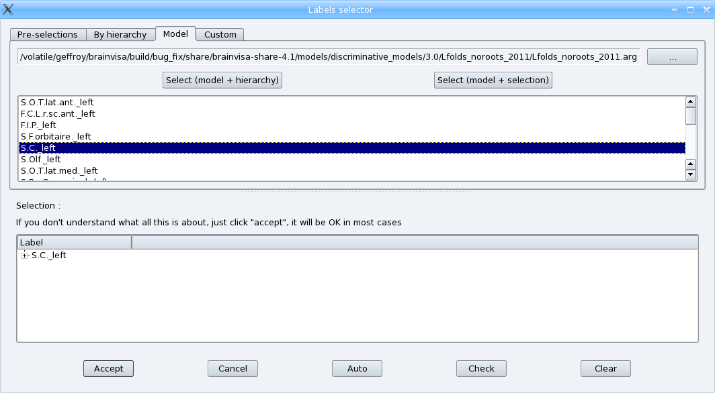Clear the current selection with Clear
The height and width of the screenshot is (393, 715).
605,368
